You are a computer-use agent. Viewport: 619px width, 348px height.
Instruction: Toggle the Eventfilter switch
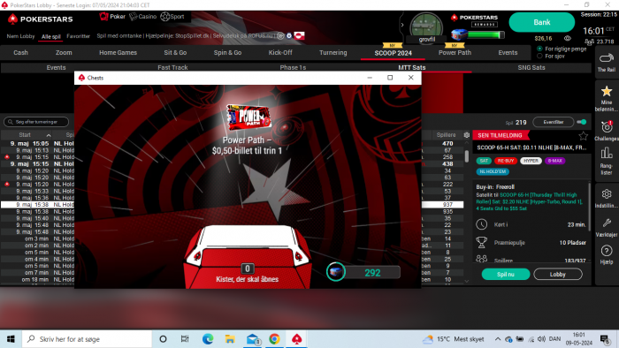582,122
